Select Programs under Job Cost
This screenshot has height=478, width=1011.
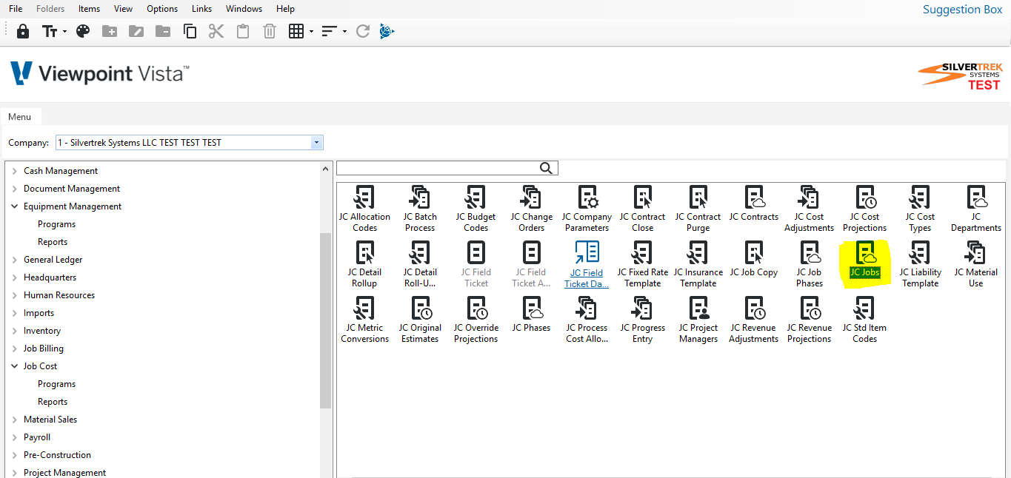coord(57,384)
